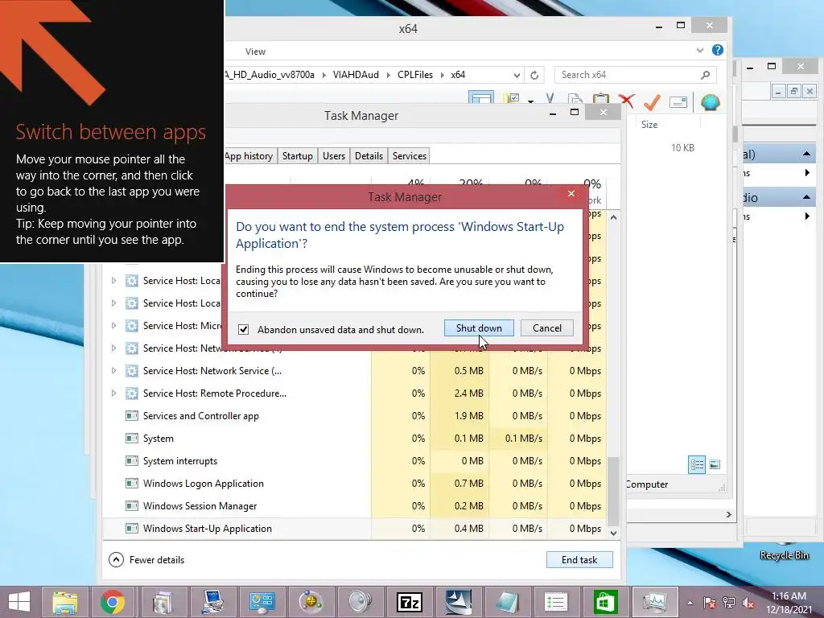Click Cancel in the Task Manager dialog

pos(546,328)
